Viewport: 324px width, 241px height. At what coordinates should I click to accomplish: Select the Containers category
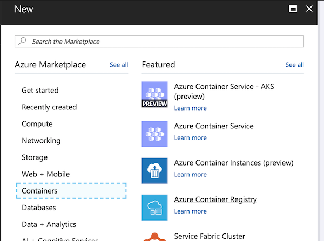(71, 191)
